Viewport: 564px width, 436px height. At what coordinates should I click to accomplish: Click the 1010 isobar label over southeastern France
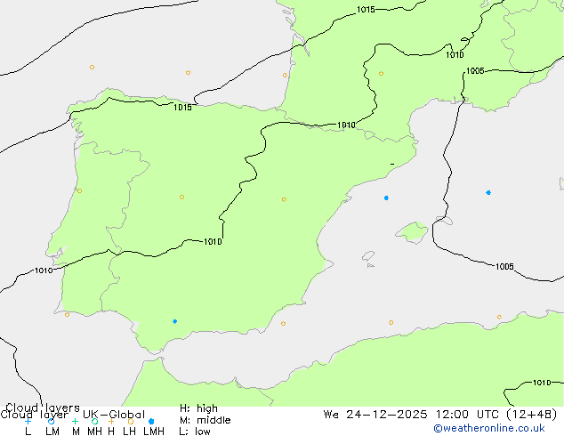pos(455,54)
